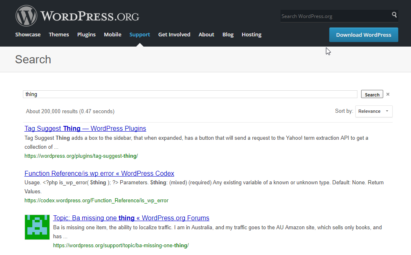Select Mobile in the navigation

[112, 35]
